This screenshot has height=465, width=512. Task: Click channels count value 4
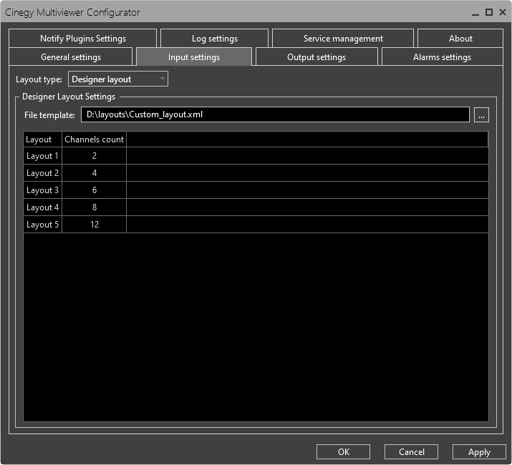95,173
